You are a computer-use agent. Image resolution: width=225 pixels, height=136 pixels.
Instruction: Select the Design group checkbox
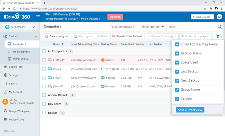click(x=44, y=113)
